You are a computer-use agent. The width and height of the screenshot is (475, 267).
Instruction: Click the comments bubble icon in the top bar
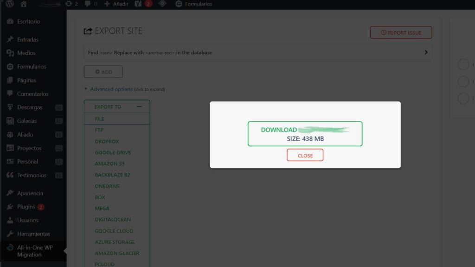(87, 4)
